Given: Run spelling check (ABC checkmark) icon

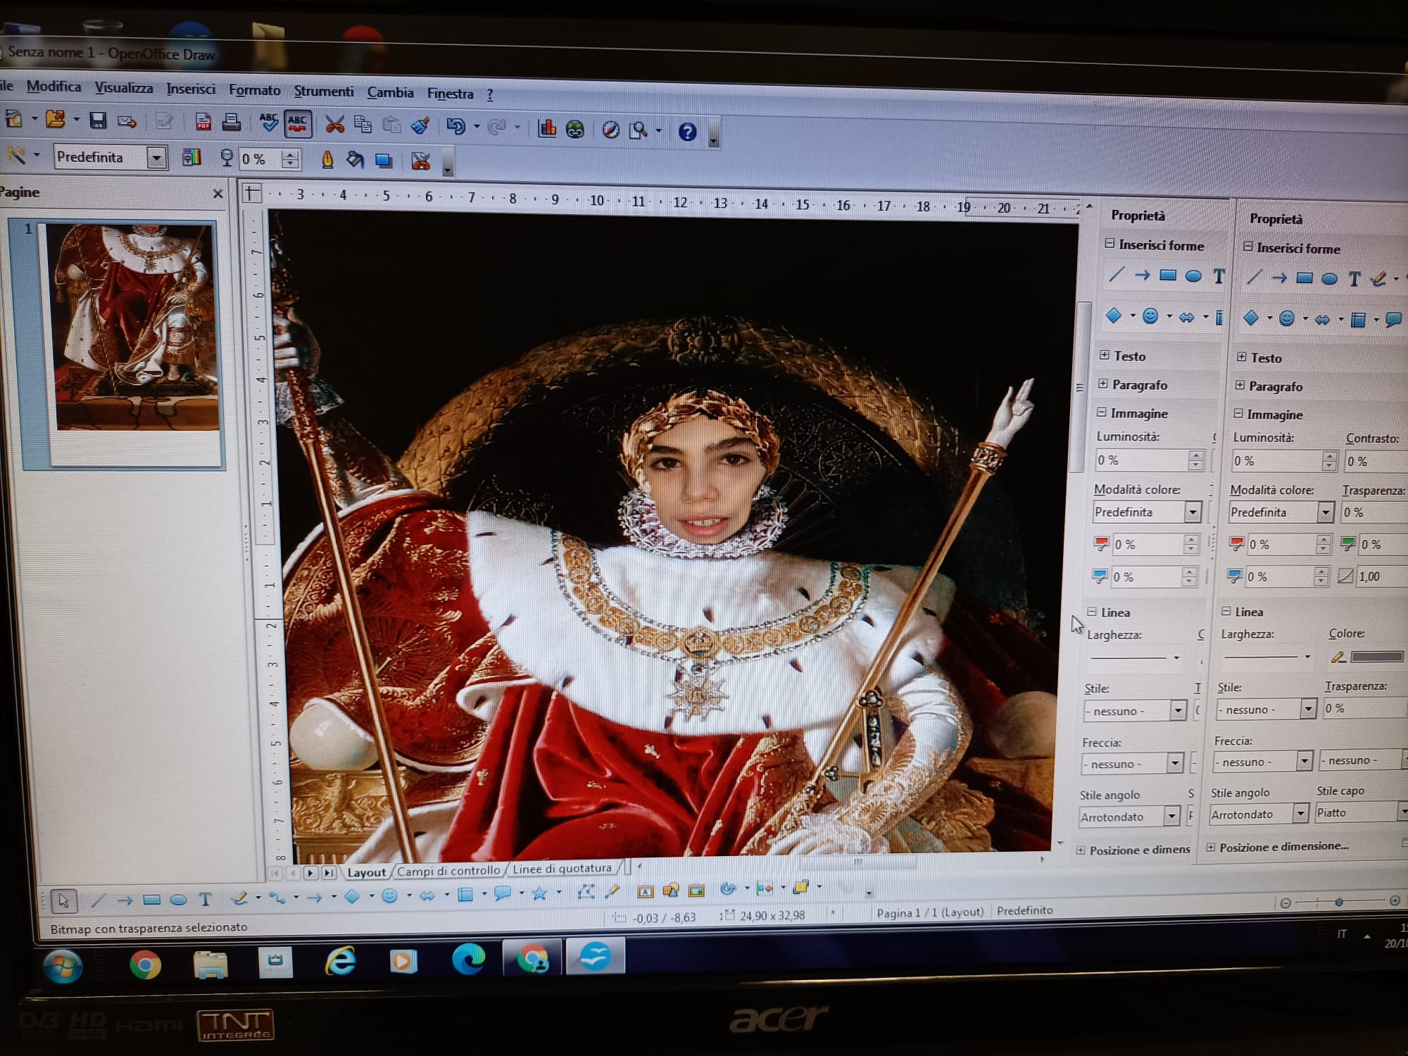Looking at the screenshot, I should [269, 123].
